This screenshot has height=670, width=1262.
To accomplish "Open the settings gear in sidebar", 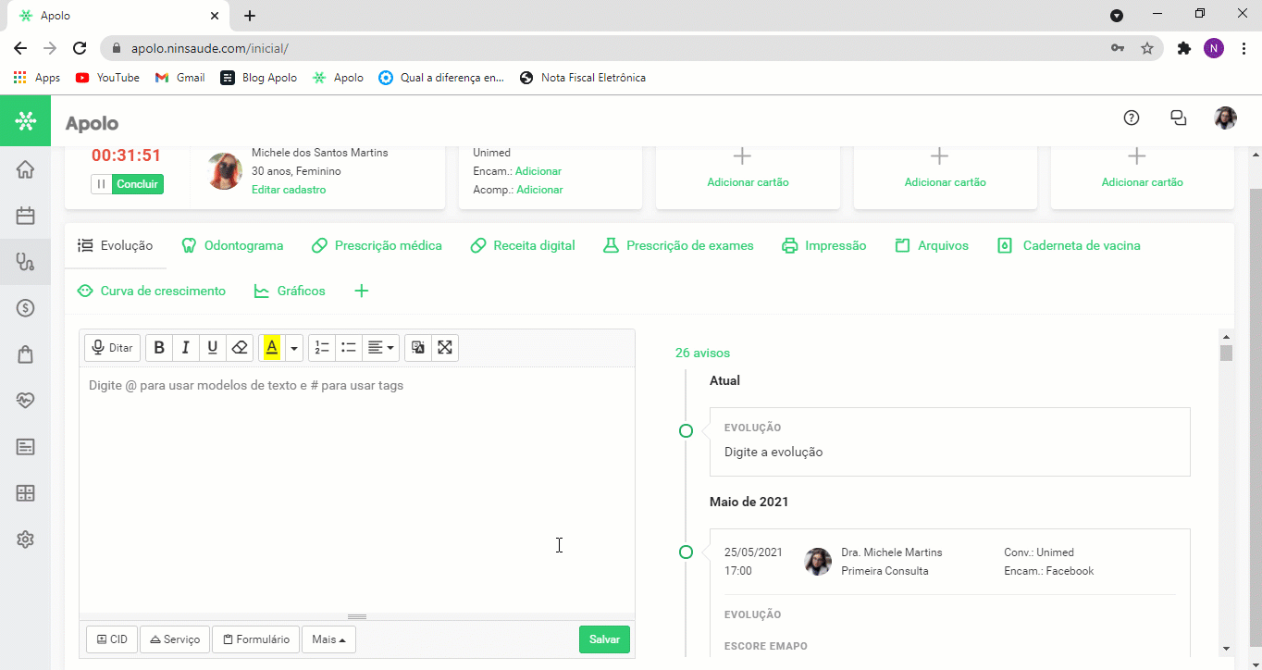I will (x=25, y=540).
